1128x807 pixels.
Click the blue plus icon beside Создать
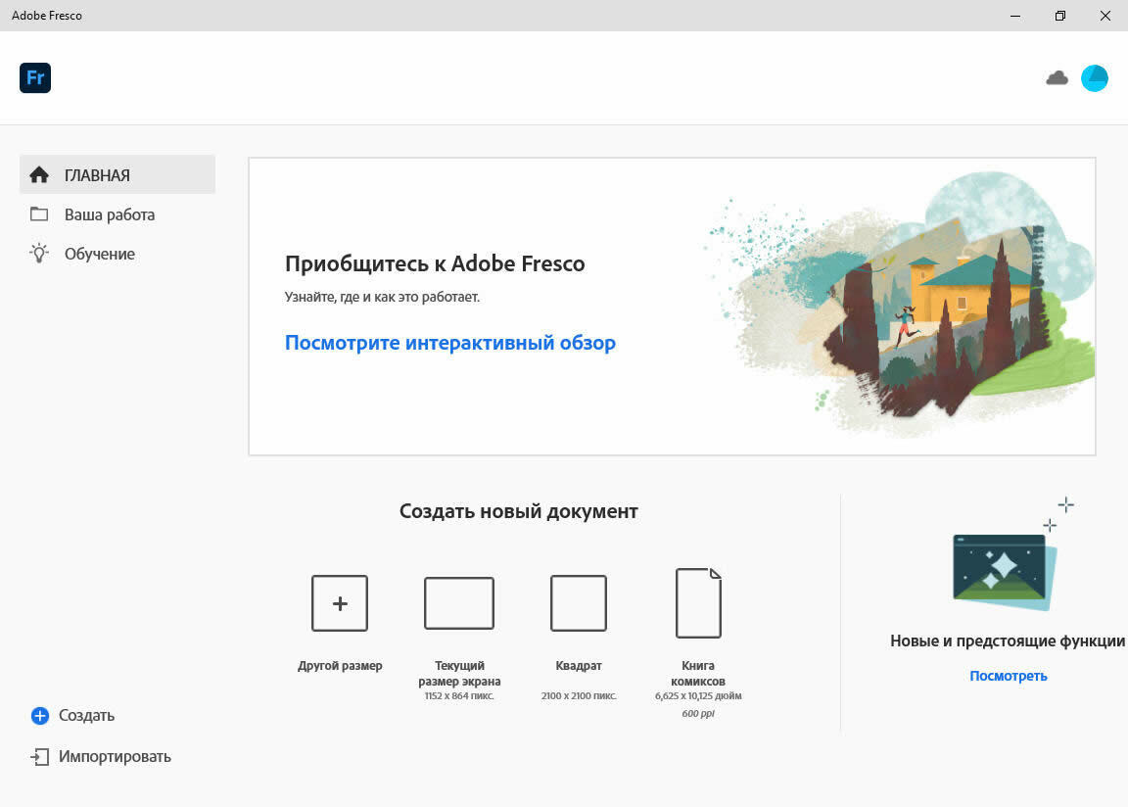coord(40,716)
